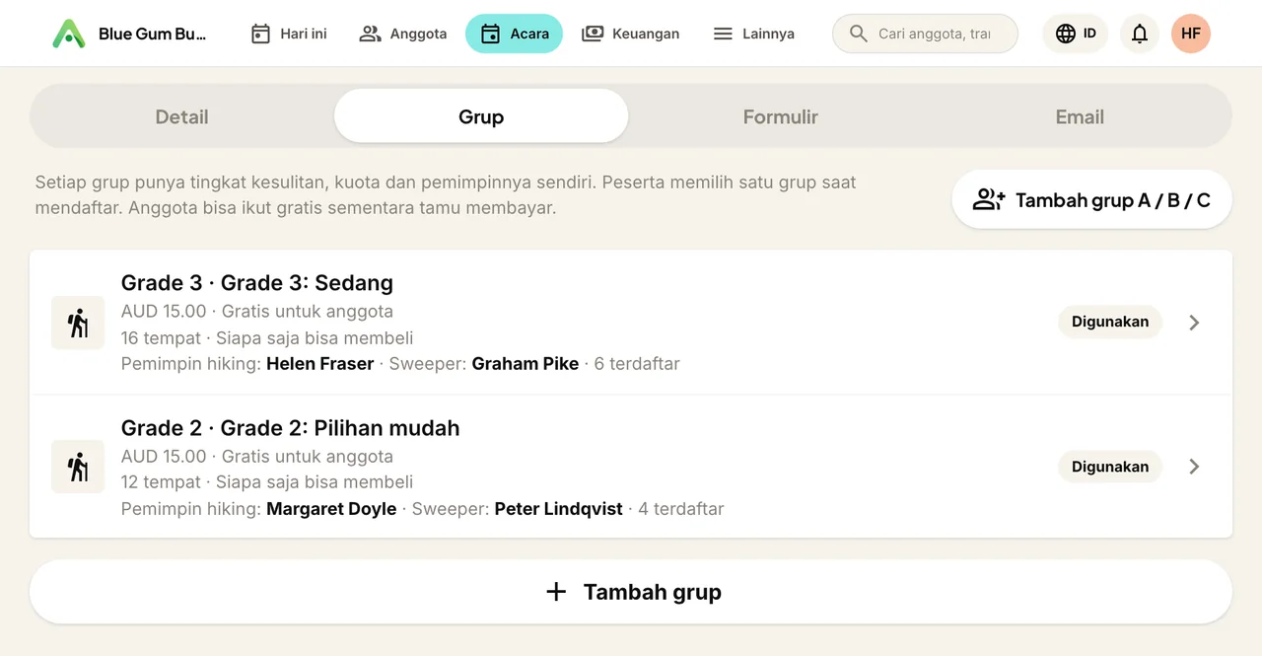The image size is (1262, 656).
Task: Click the green app logo icon
Action: coord(69,34)
